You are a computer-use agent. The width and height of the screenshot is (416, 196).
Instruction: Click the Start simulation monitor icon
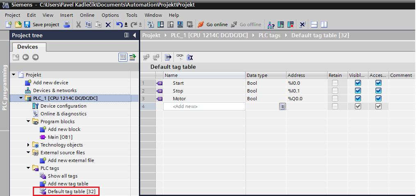180,25
